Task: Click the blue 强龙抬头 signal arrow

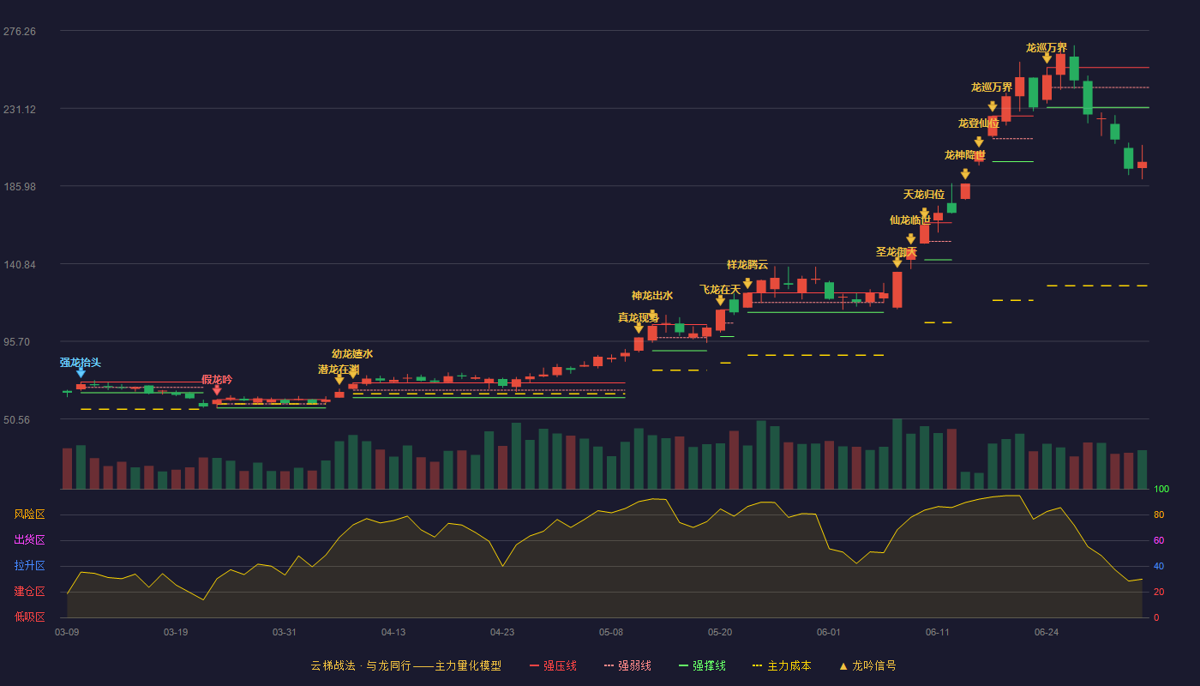Action: [x=81, y=372]
